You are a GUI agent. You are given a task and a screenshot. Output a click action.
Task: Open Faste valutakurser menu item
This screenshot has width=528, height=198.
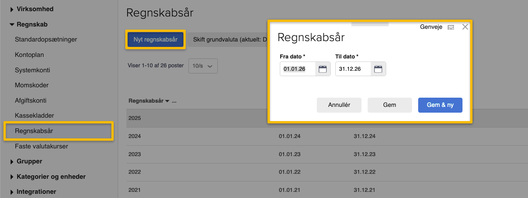(41, 146)
